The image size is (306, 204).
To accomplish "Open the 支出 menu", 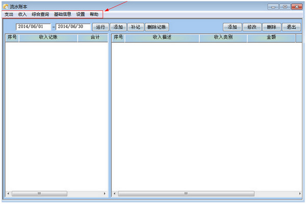I will click(9, 14).
